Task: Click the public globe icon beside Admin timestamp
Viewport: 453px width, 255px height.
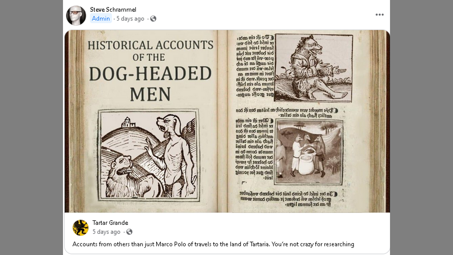Action: pos(153,19)
